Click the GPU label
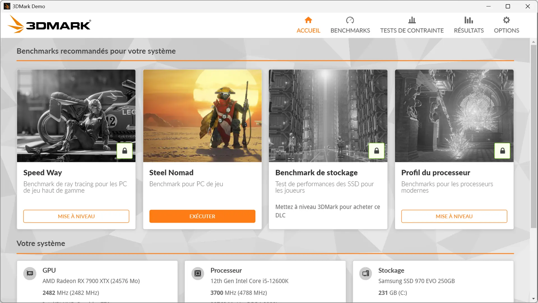 click(x=49, y=270)
